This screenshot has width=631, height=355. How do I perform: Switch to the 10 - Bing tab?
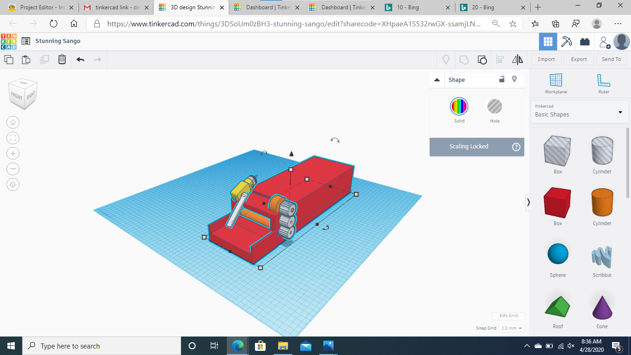pyautogui.click(x=417, y=7)
